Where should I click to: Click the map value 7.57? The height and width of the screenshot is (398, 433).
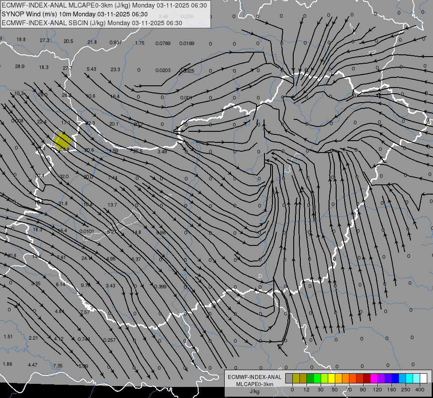tap(85, 312)
